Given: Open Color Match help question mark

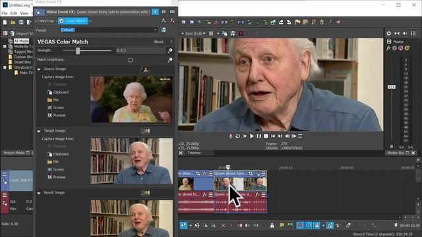Looking at the screenshot, I should 171,42.
